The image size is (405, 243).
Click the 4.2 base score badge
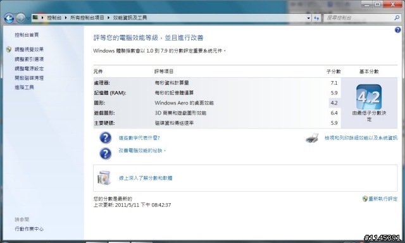(369, 97)
